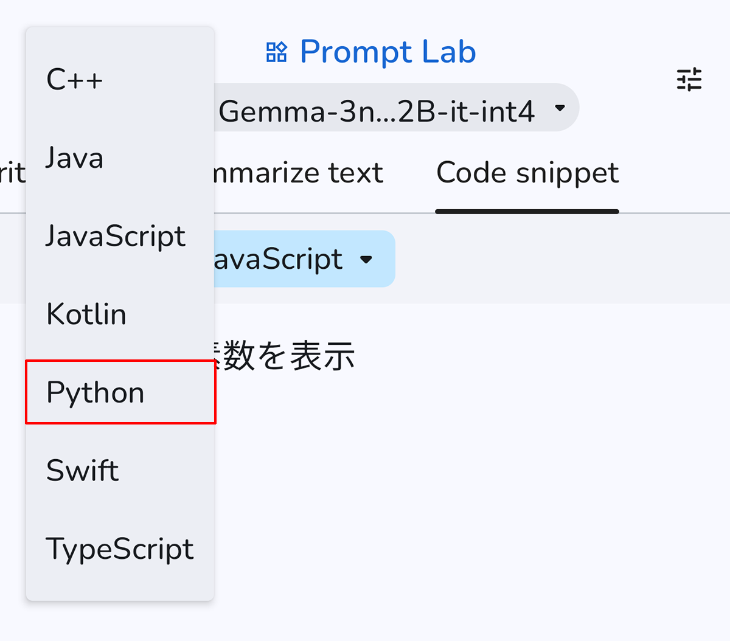Screen dimensions: 730x641
Task: Click the arrow on the model selector
Action: point(560,108)
